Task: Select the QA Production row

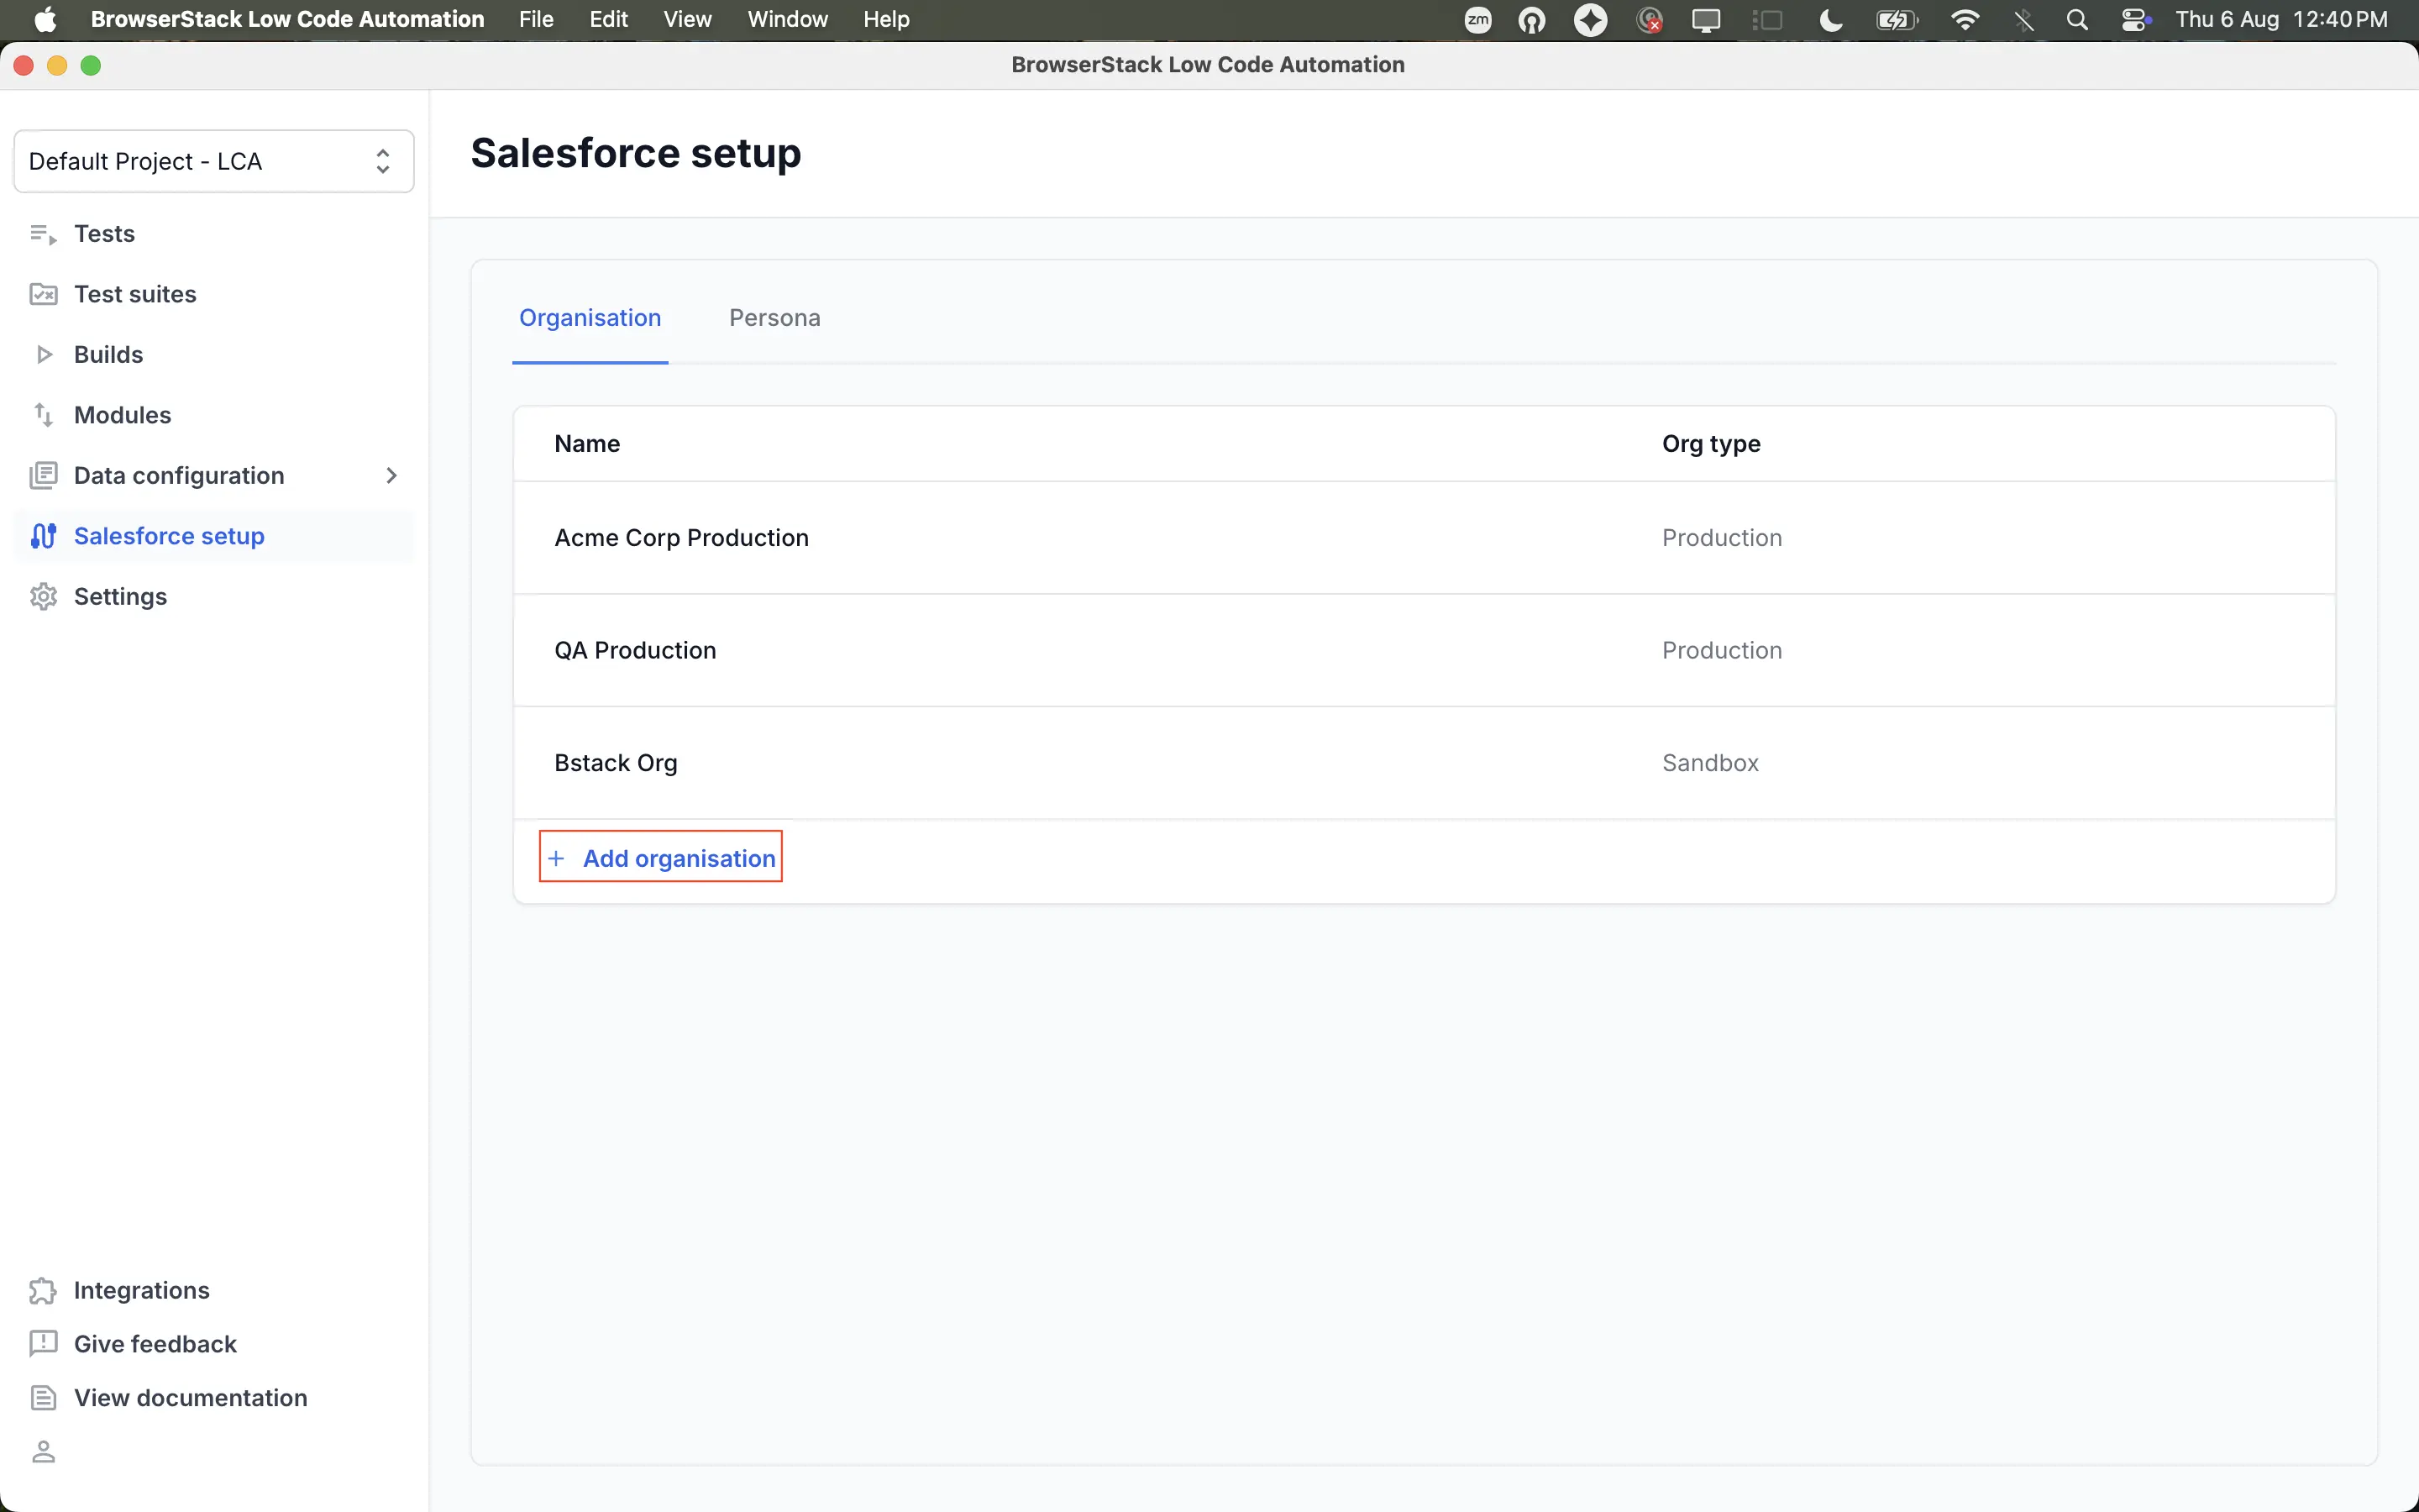Action: pyautogui.click(x=1424, y=650)
